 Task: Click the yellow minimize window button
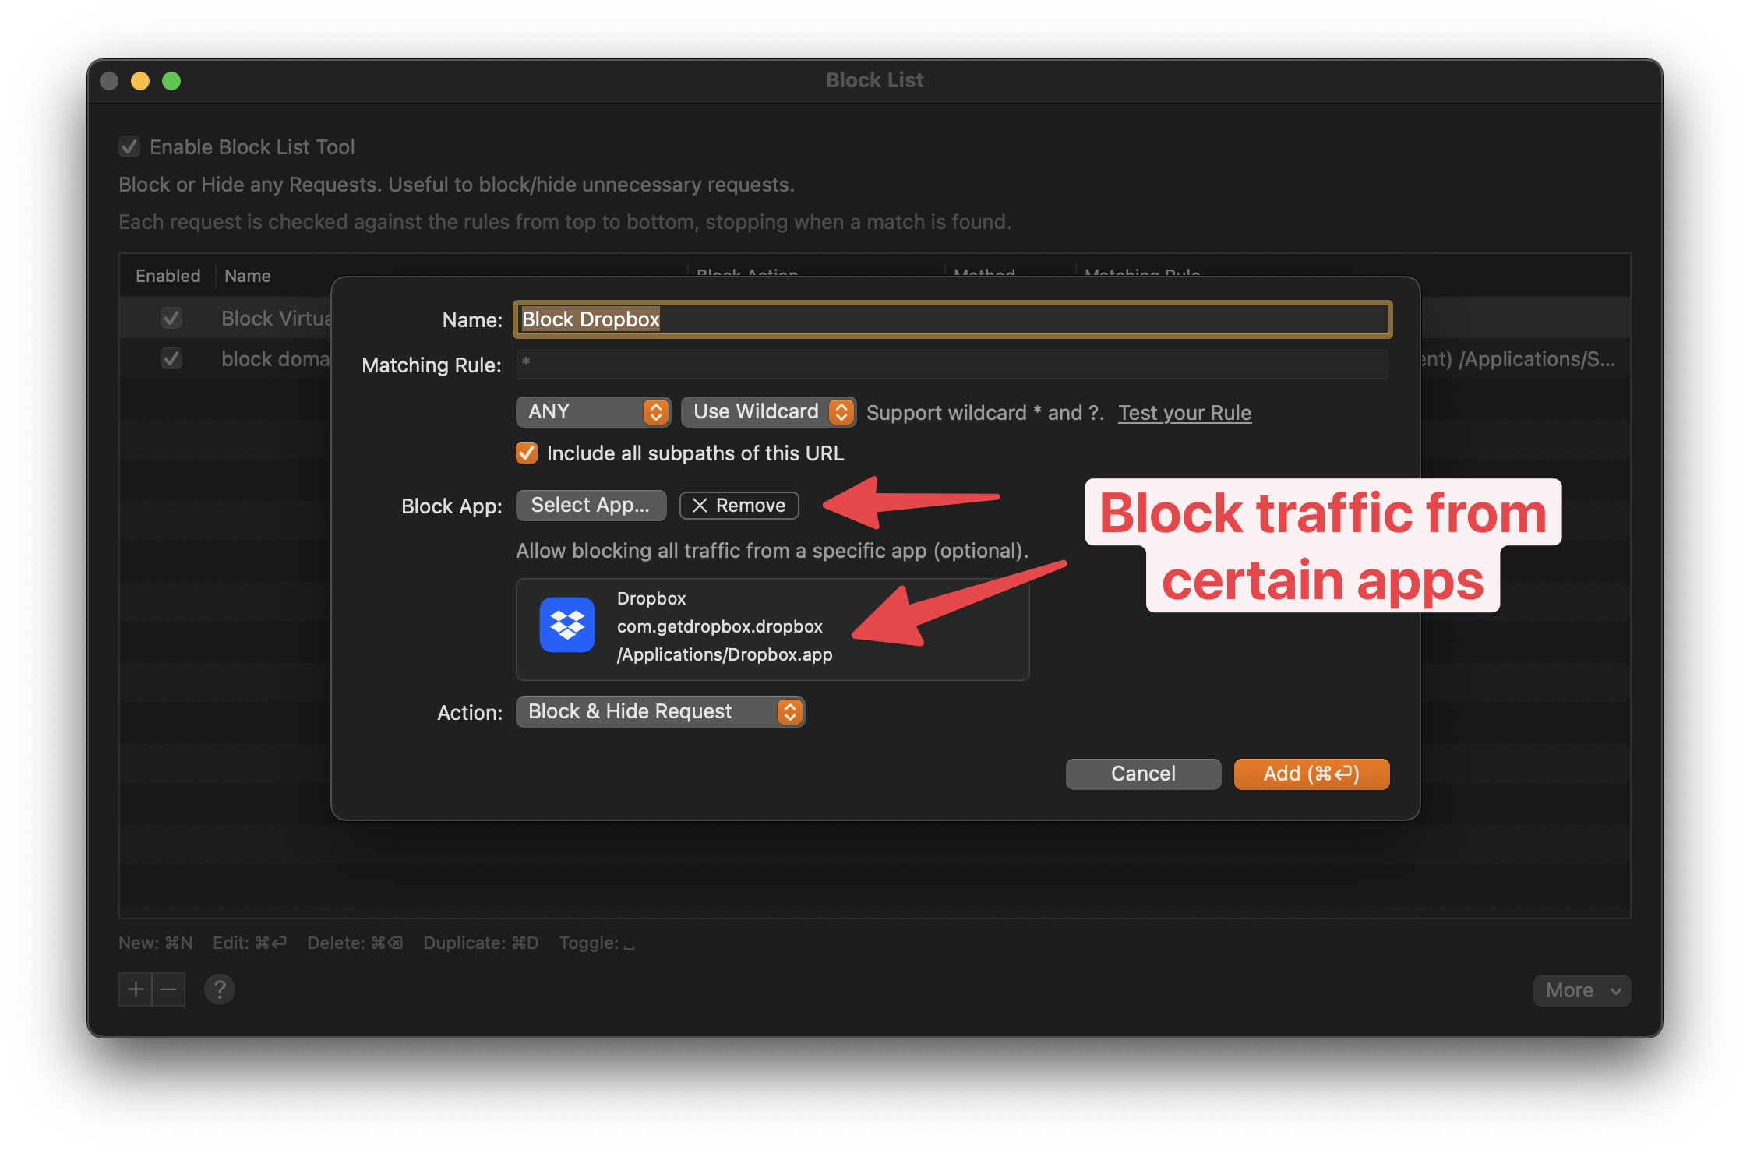pos(140,81)
